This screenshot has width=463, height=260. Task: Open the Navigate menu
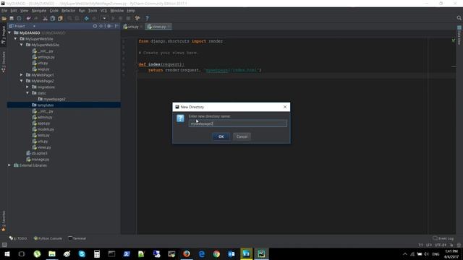click(x=39, y=11)
